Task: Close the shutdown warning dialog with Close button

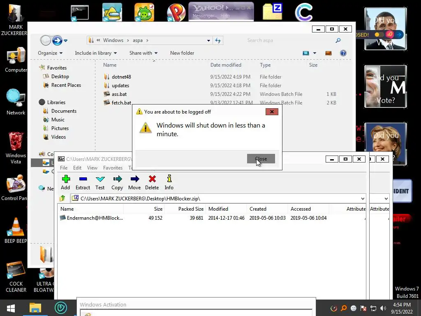Action: coord(261,158)
